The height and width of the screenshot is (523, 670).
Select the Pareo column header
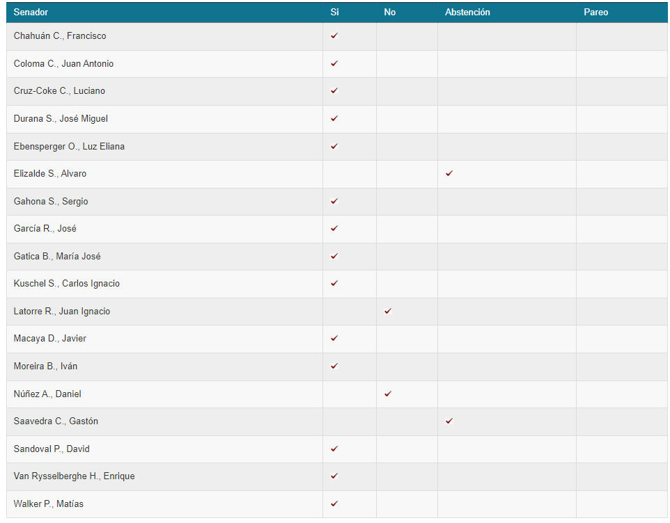pos(595,12)
